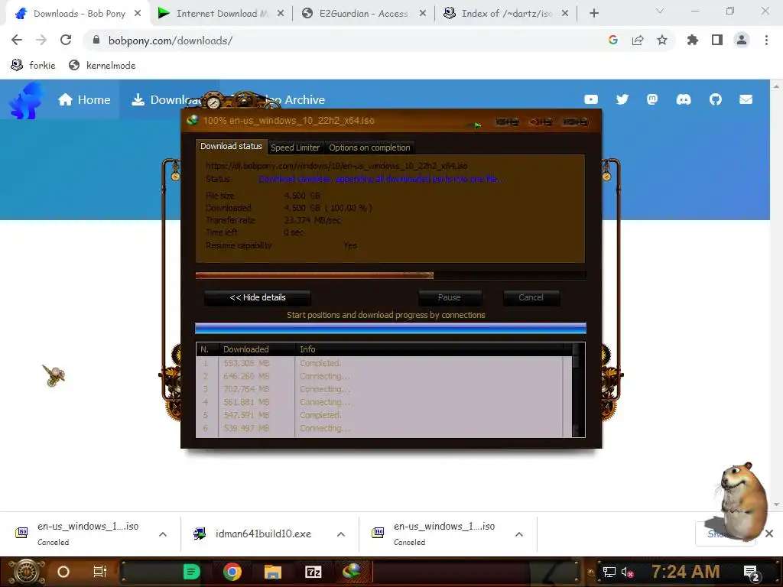Go back using the browser back arrow

click(17, 40)
